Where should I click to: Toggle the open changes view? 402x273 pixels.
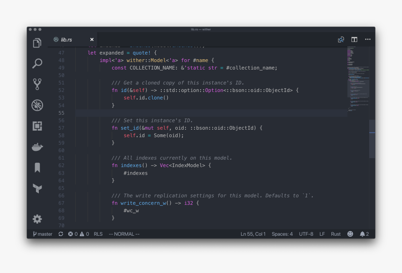point(341,39)
